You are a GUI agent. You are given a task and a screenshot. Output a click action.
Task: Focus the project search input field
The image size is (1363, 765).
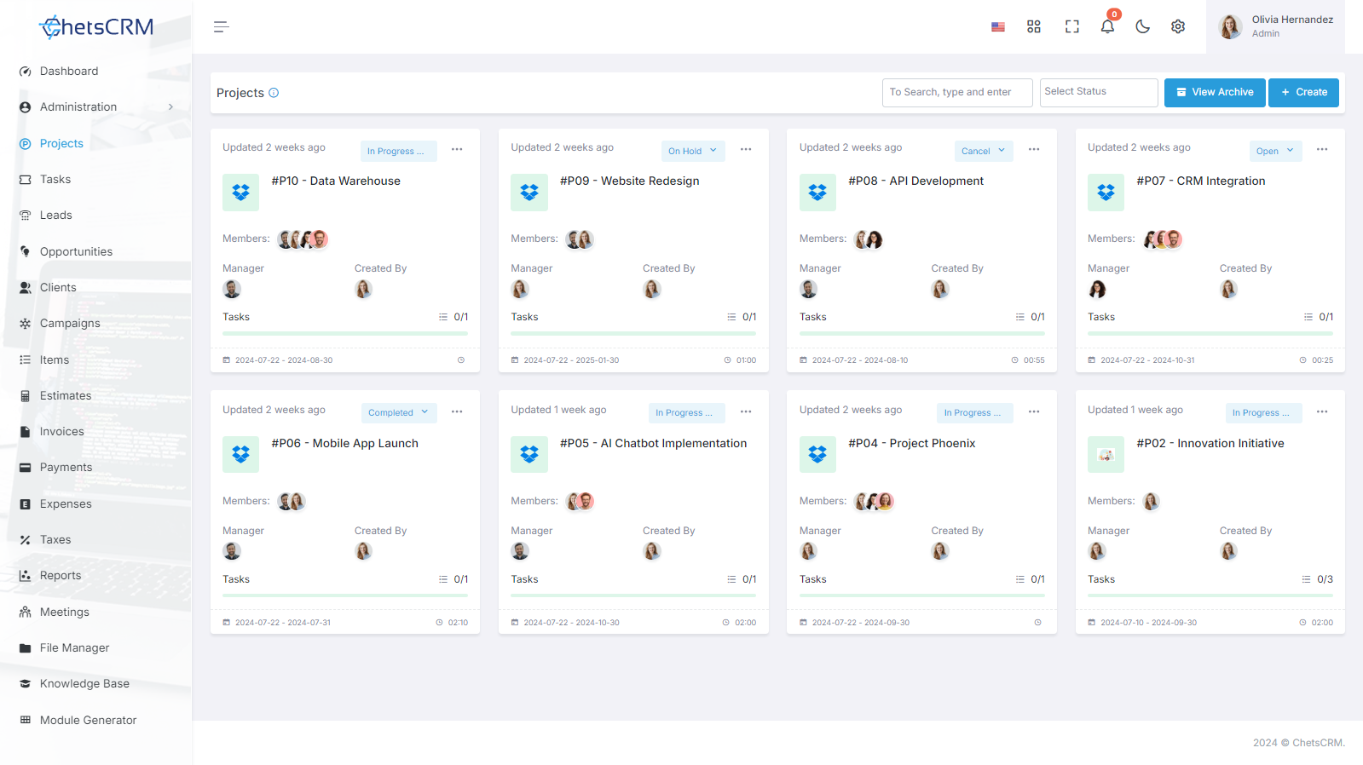click(957, 92)
